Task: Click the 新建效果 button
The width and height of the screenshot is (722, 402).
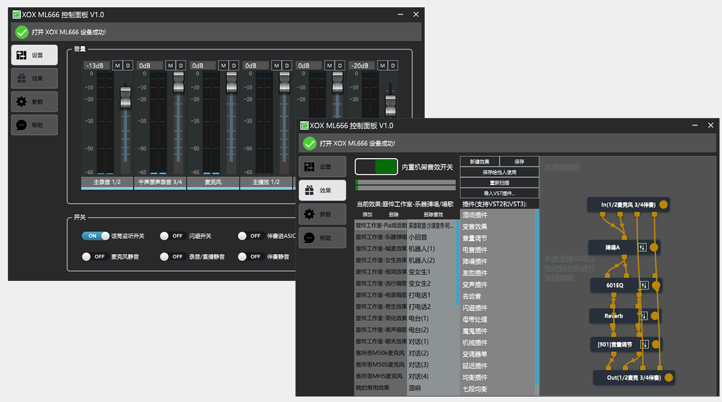Action: pos(479,162)
